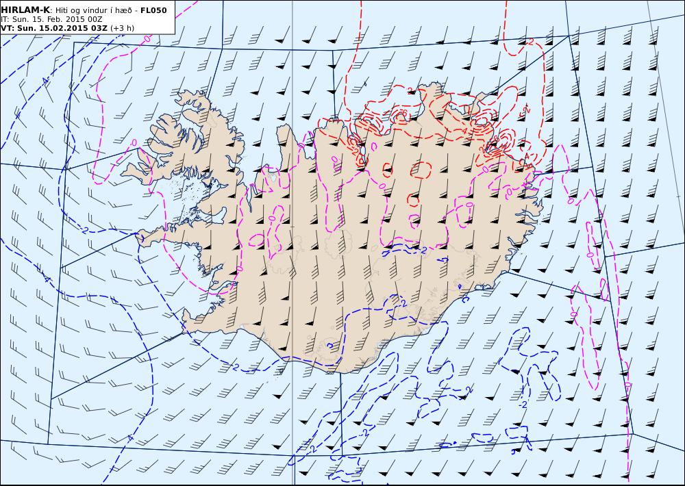Click the 'IT: Sun. 15. Feb. 2015 00Z' line

point(51,20)
